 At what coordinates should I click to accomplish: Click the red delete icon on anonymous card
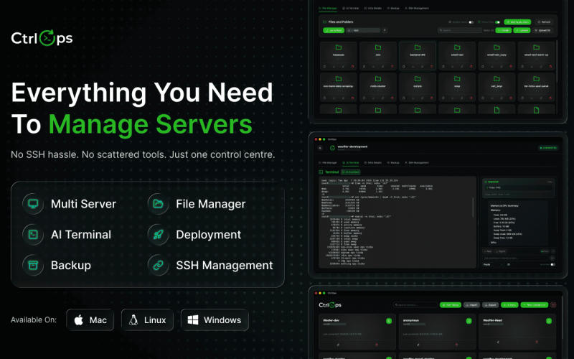[x=456, y=345]
